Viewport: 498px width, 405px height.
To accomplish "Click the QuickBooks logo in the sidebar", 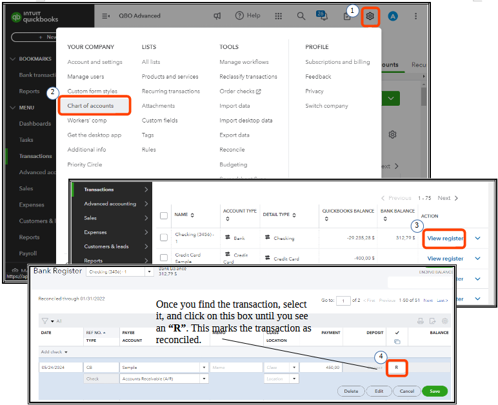I will (35, 17).
